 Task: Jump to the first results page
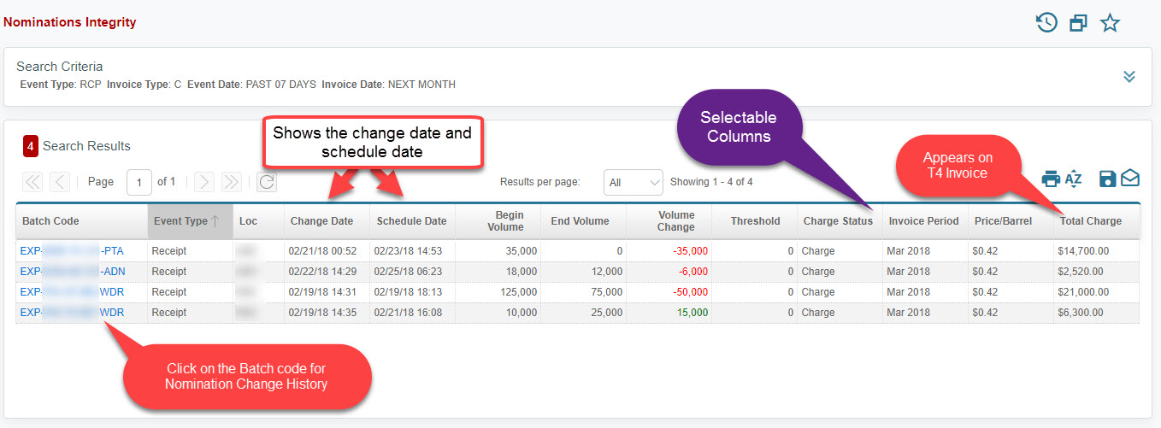point(32,182)
